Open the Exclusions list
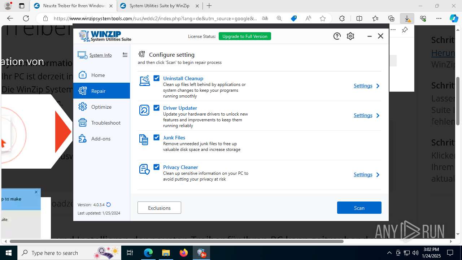The image size is (462, 260). 159,208
